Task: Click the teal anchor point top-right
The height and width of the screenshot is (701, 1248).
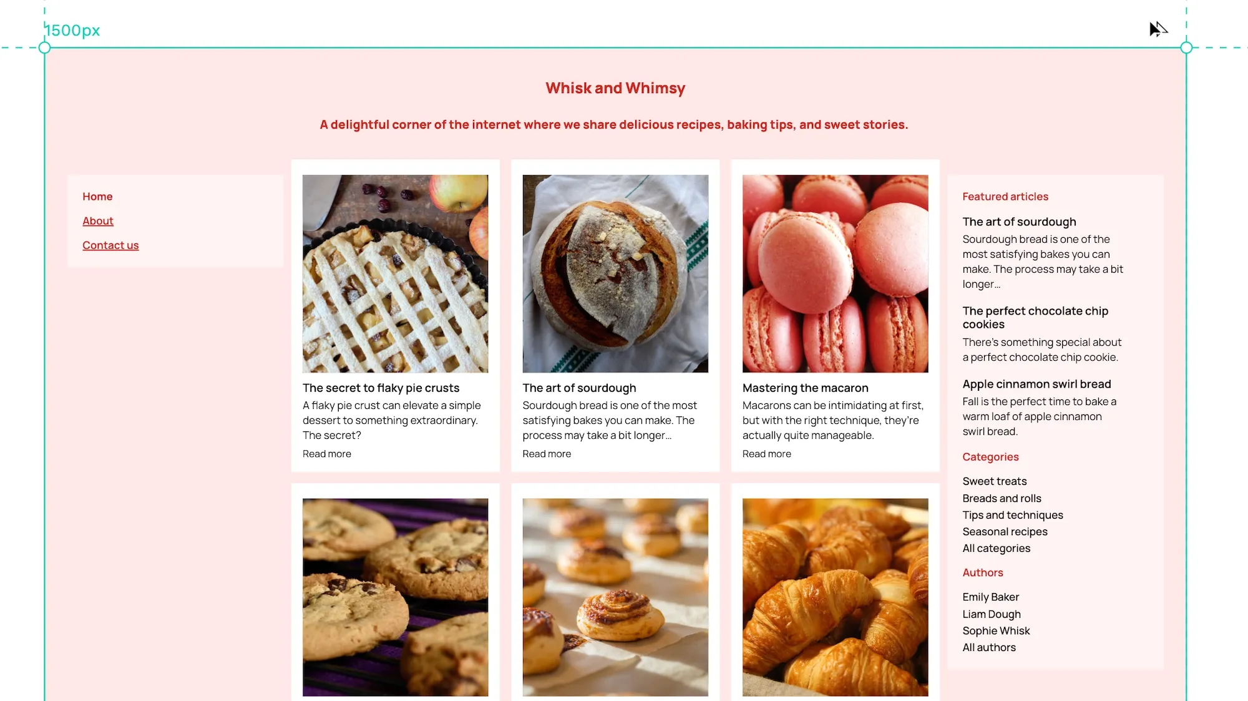Action: click(x=1186, y=47)
